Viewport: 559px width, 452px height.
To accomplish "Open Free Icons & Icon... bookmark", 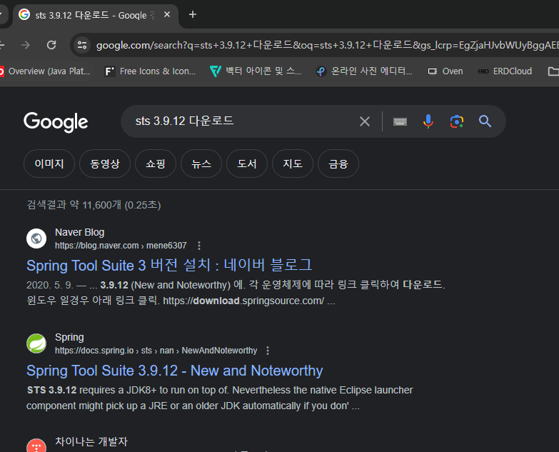I will pos(150,71).
